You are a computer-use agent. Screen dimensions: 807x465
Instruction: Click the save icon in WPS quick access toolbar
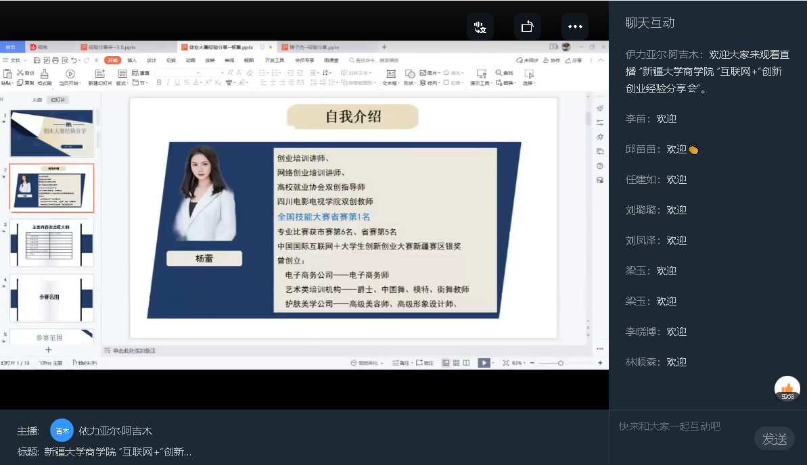37,60
